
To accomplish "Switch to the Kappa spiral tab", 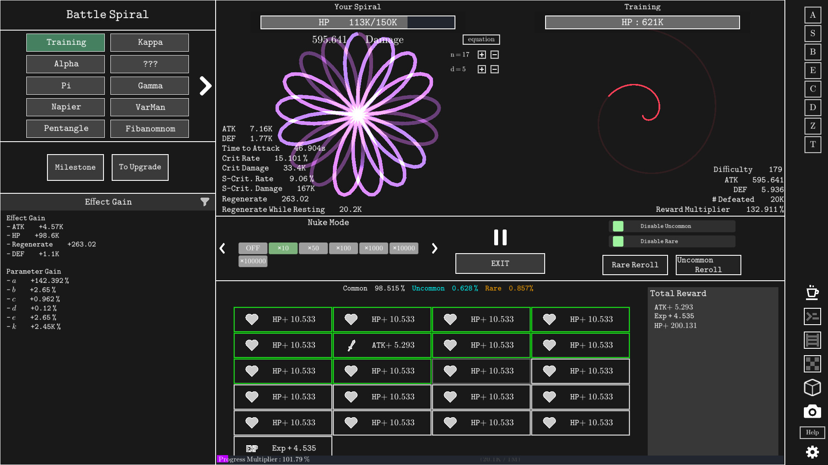I will click(x=150, y=42).
